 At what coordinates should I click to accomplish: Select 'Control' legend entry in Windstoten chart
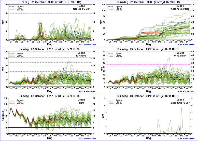(115, 53)
